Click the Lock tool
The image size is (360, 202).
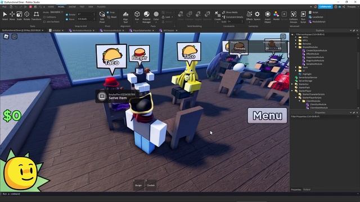tap(166, 17)
